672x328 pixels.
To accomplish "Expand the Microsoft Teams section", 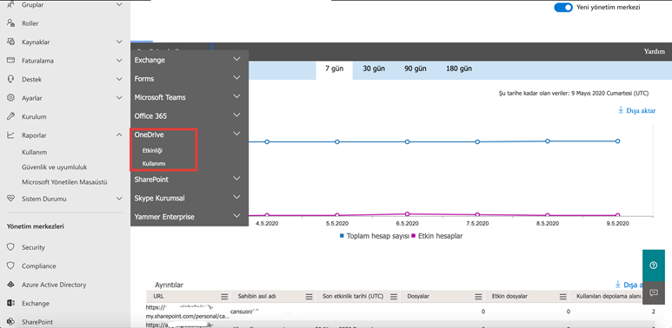I will [236, 96].
